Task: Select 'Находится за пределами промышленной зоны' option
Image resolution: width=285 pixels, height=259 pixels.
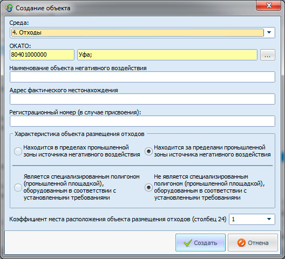Action: point(148,151)
